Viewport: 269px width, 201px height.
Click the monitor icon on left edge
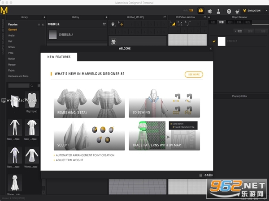coord(4,100)
